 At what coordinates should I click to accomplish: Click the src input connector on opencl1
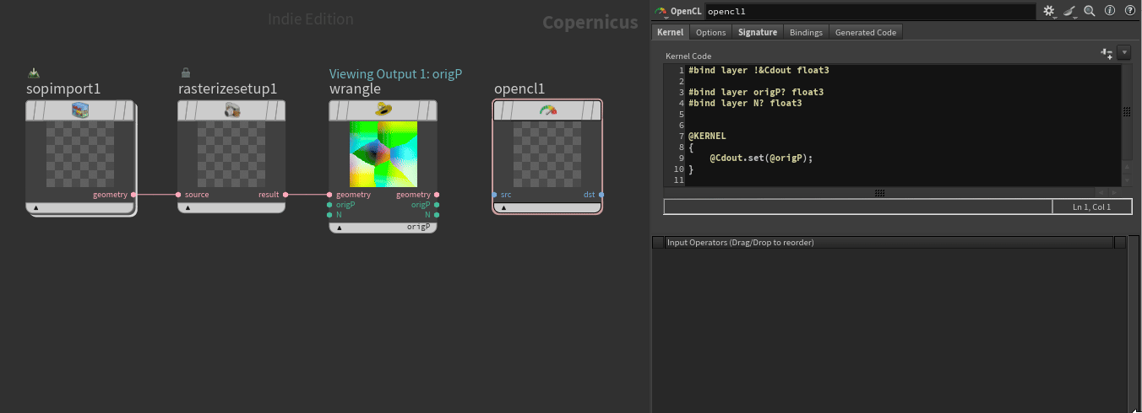[494, 195]
